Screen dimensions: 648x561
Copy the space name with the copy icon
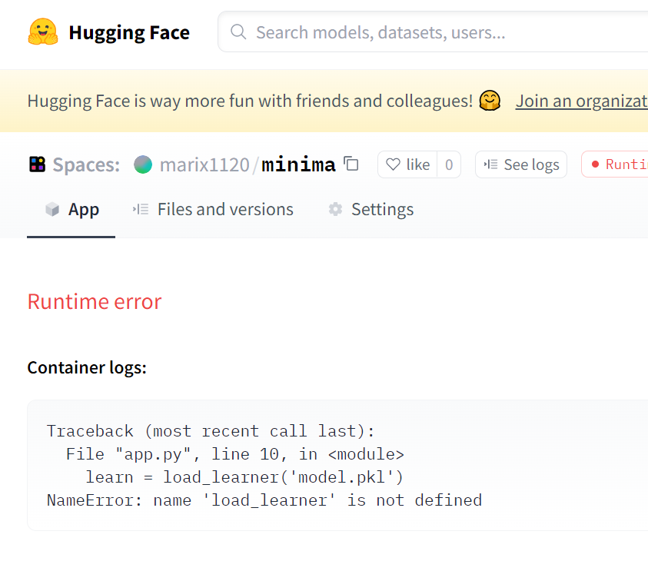(x=351, y=164)
